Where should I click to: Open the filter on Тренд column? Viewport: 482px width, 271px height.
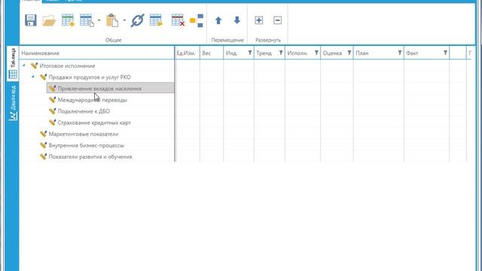point(281,53)
